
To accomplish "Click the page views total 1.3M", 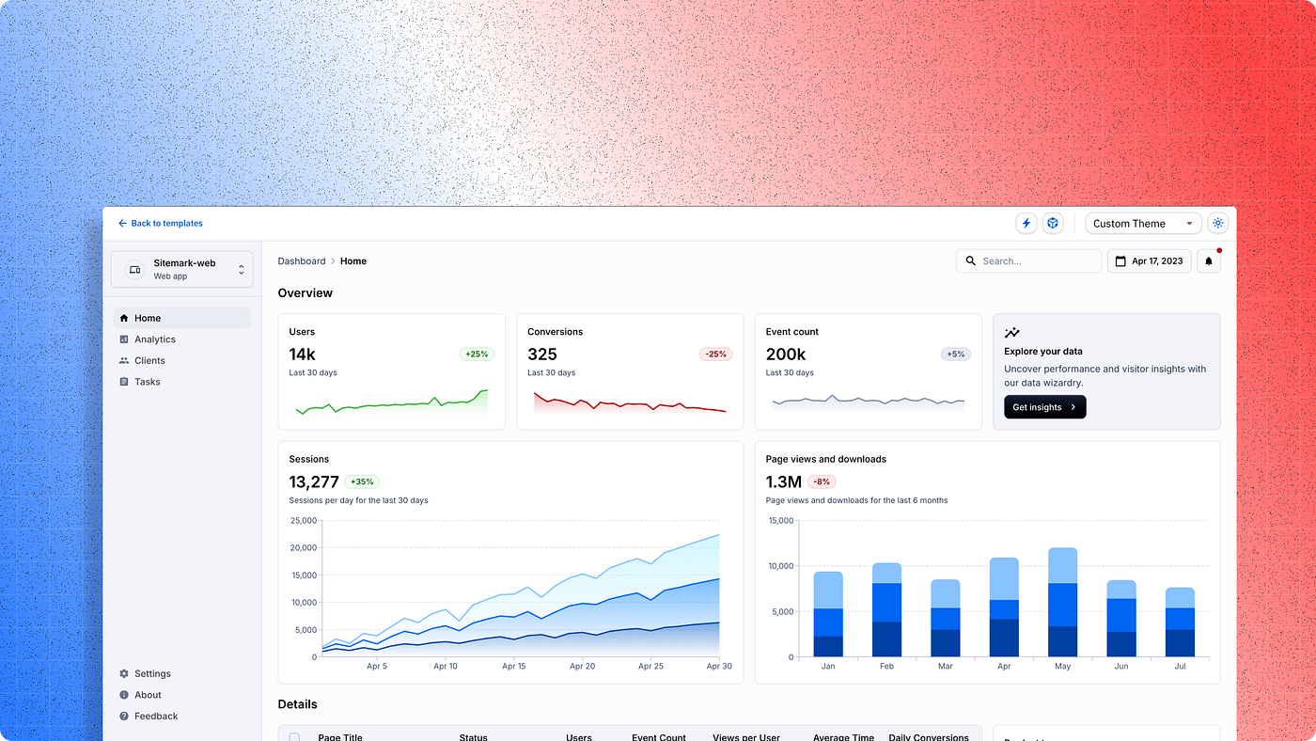I will pos(784,481).
